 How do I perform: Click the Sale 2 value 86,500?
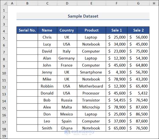point(138,114)
